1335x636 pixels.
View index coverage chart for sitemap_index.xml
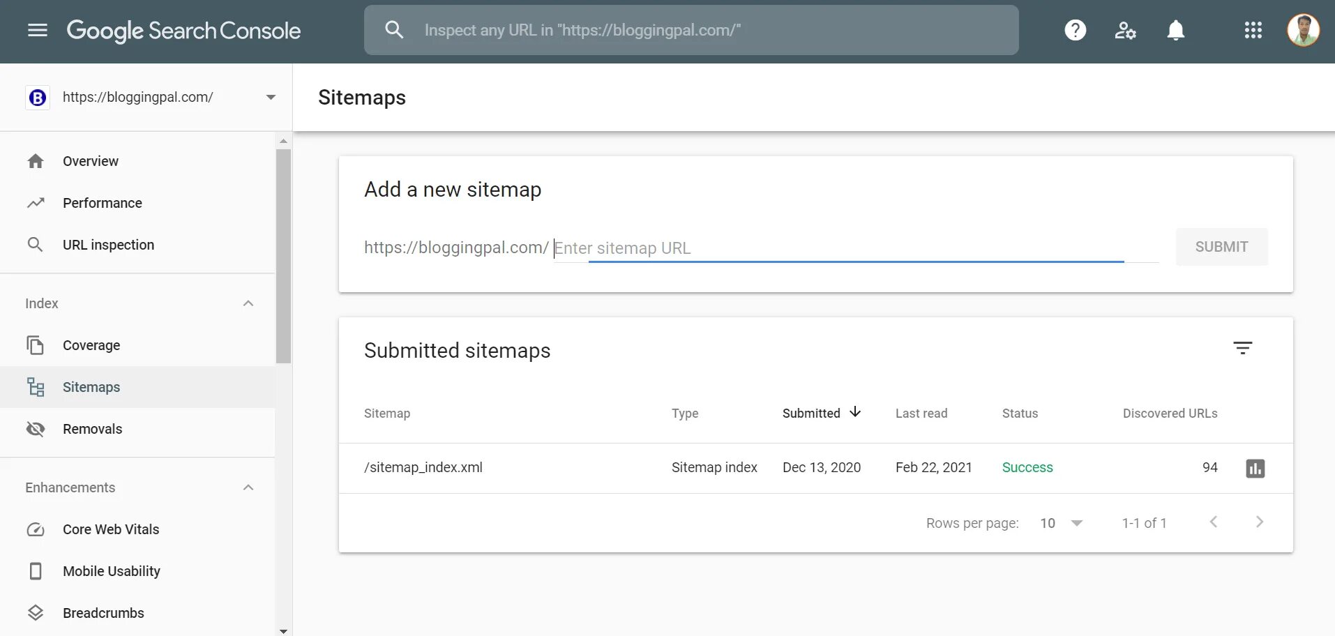click(x=1255, y=468)
